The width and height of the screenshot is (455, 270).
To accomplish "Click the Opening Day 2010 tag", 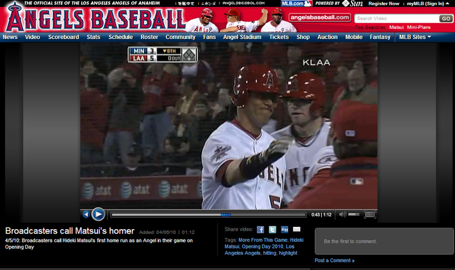I will 263,246.
